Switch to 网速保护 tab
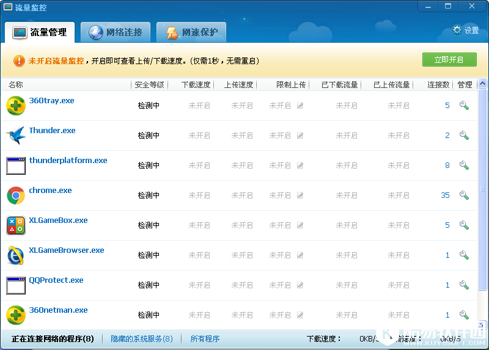Image resolution: width=489 pixels, height=350 pixels. [191, 32]
